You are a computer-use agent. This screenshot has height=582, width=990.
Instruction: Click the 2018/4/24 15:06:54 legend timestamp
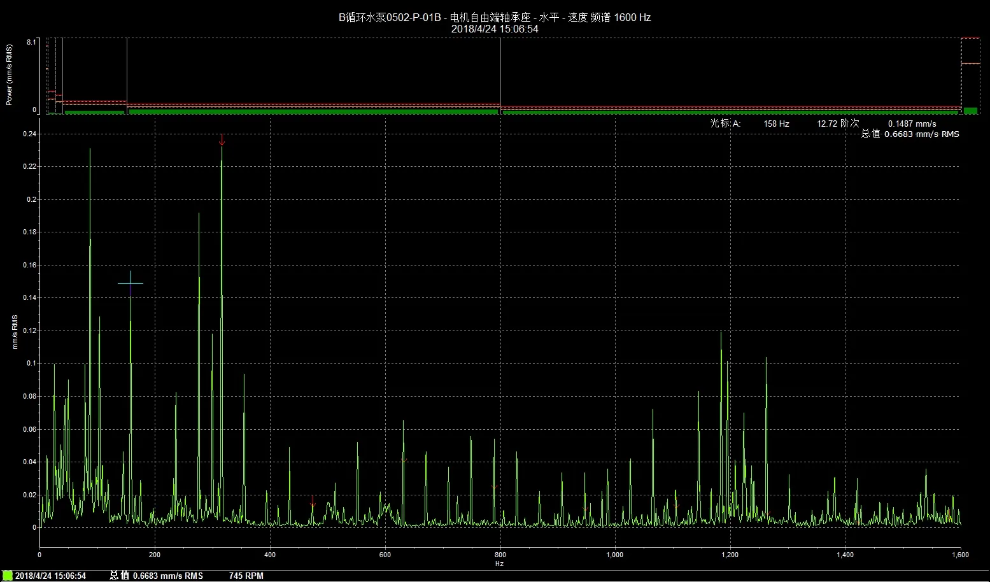pyautogui.click(x=50, y=576)
